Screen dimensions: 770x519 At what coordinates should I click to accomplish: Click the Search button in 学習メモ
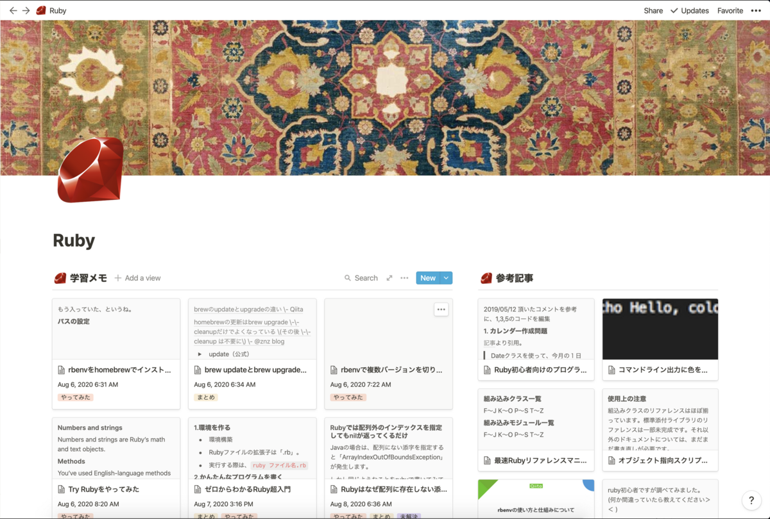[x=361, y=278]
